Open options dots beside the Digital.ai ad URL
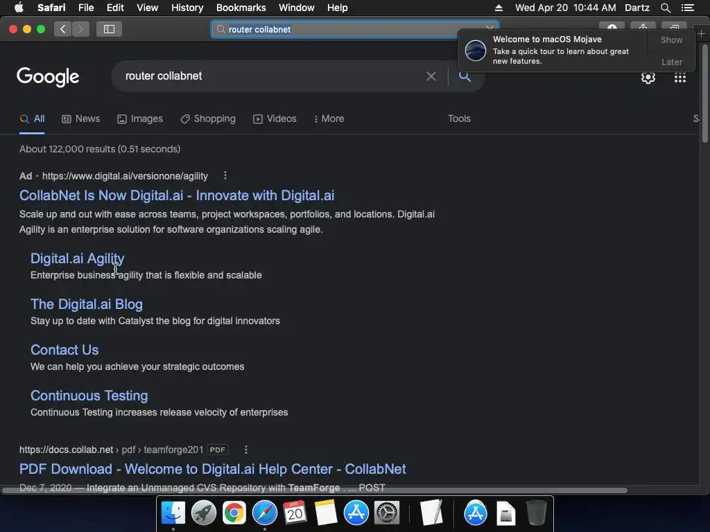 pyautogui.click(x=225, y=175)
